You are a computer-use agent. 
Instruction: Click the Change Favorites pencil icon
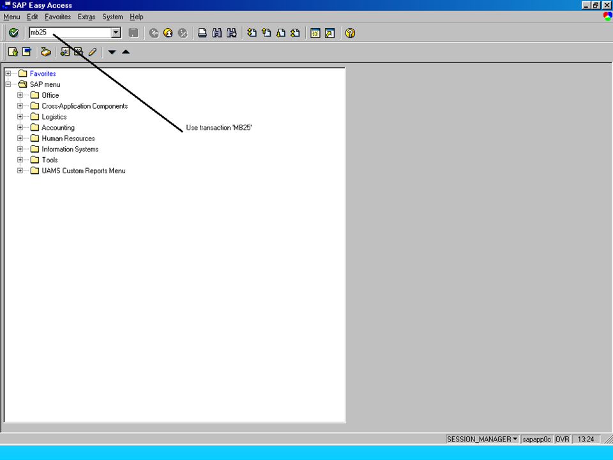point(93,52)
